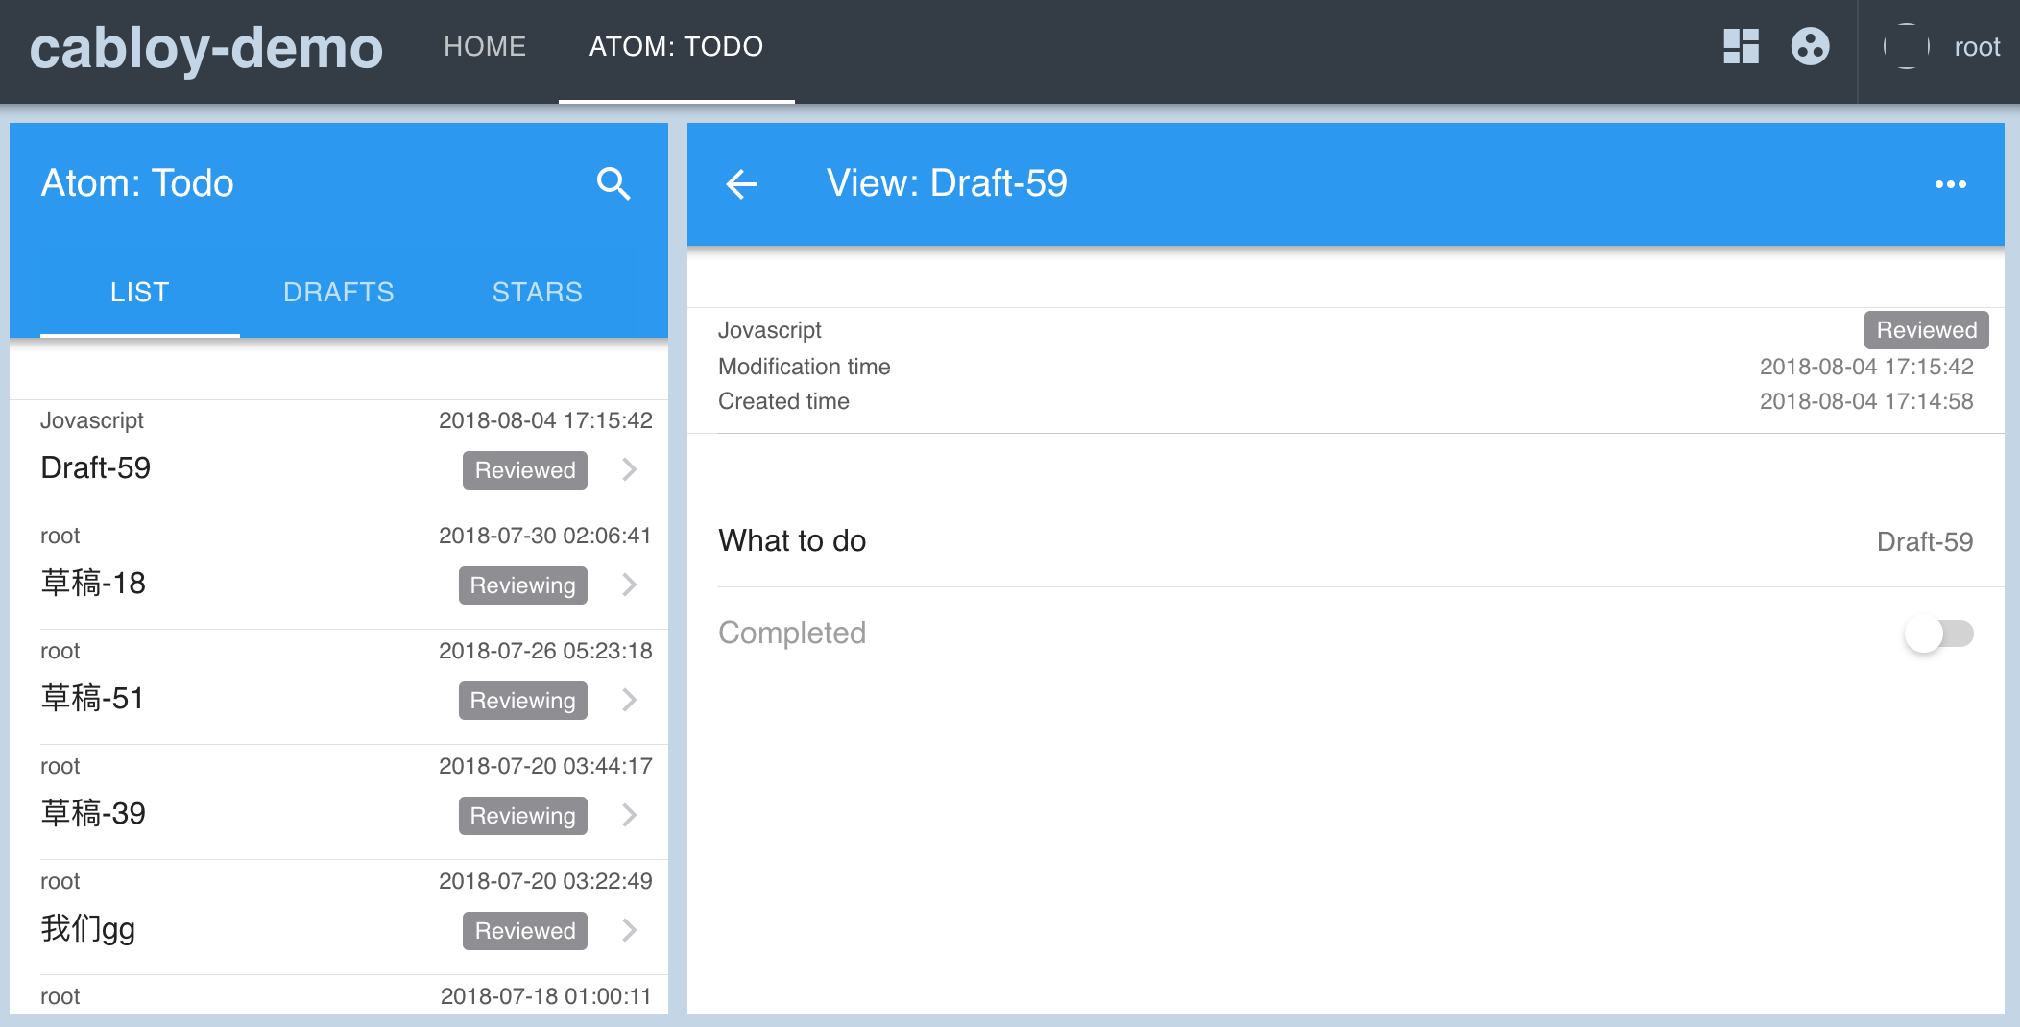This screenshot has height=1027, width=2020.
Task: Click the 2018-08-04 17:14:58 created timestamp
Action: tap(1866, 401)
